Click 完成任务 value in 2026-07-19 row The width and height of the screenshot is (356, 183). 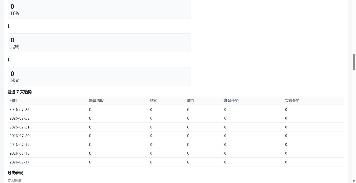click(286, 145)
